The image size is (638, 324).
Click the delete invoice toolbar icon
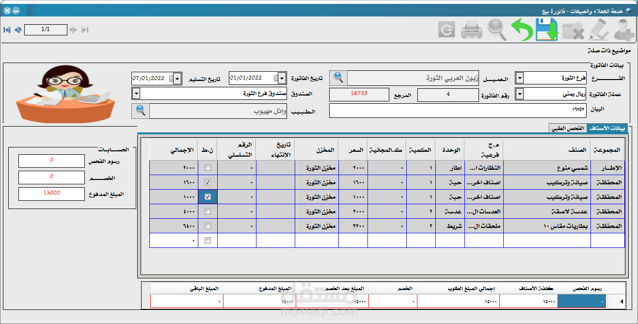click(573, 30)
